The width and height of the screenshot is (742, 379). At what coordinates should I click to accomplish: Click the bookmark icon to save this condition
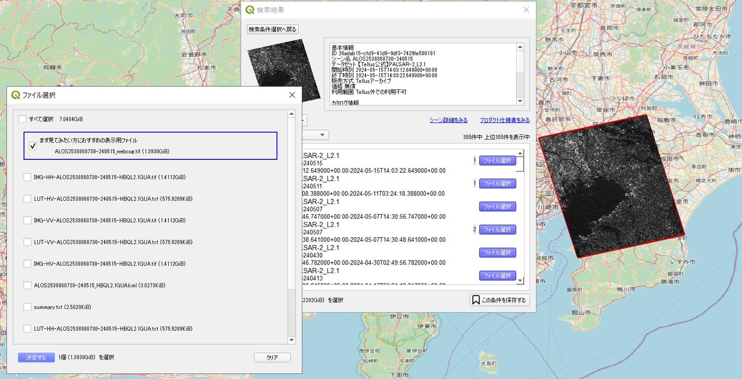coord(476,300)
